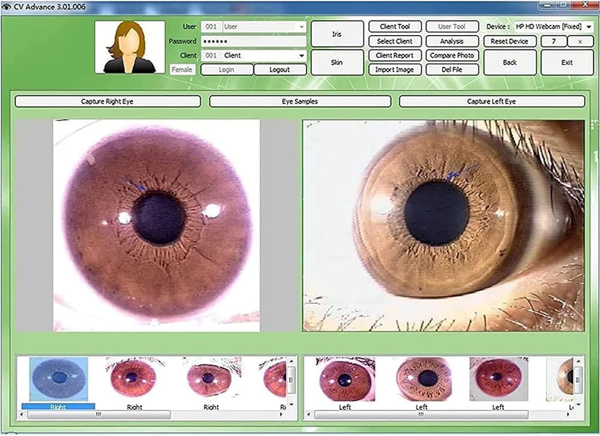Click inside the Password field
600x436 pixels.
254,41
